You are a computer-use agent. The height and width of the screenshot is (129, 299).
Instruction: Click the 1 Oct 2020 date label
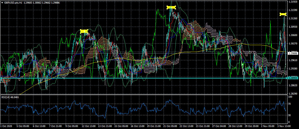[6, 126]
